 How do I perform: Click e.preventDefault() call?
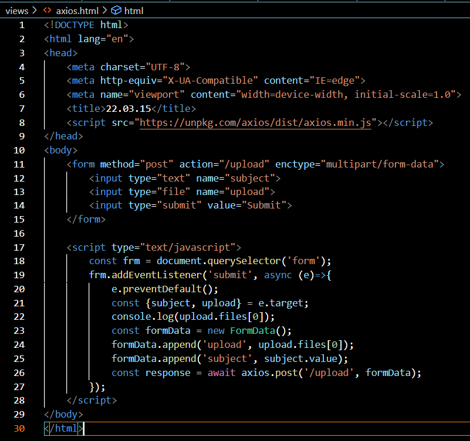(165, 289)
